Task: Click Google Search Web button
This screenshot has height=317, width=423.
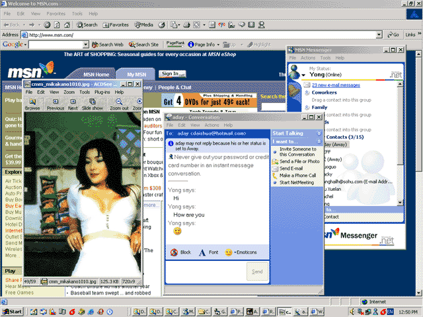Action: point(107,44)
